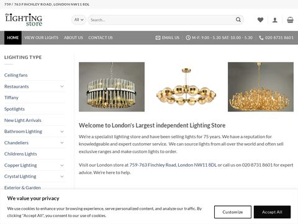This screenshot has height=224, width=298.
Task: Open the Chandeliers category link
Action: click(16, 142)
